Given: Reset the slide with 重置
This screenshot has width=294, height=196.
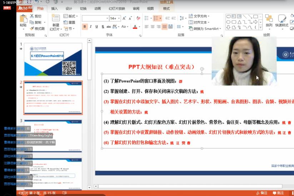Looking at the screenshot, I should (x=69, y=22).
